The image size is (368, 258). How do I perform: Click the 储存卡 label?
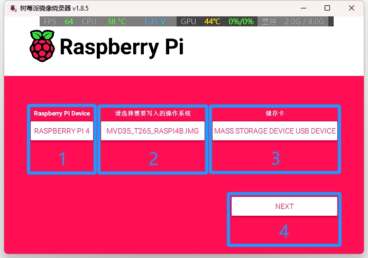[275, 113]
